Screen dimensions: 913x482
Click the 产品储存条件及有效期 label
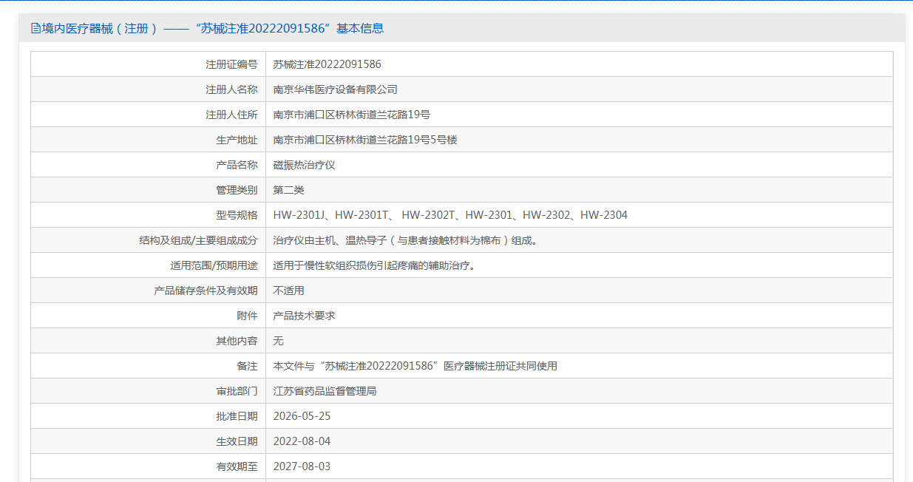tap(206, 291)
